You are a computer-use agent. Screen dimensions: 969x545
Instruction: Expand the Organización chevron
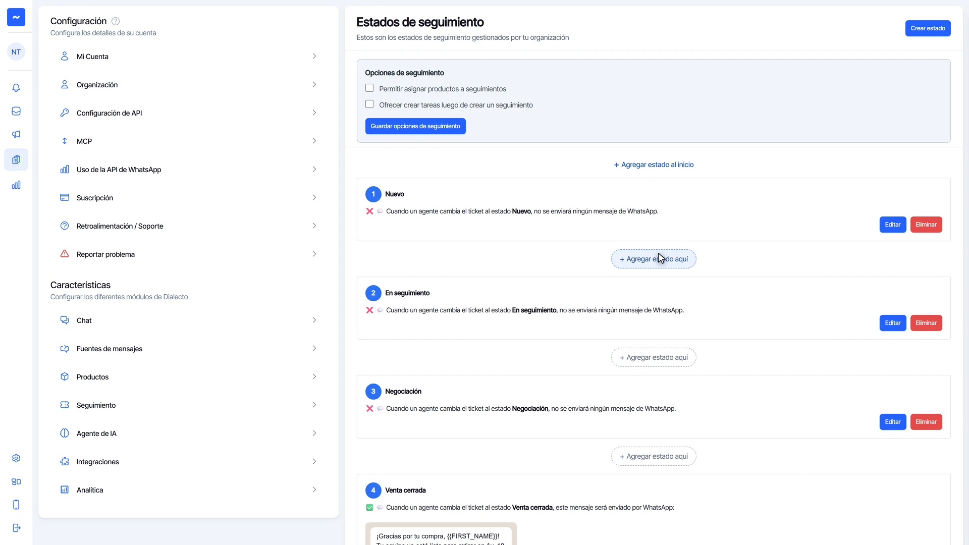(314, 84)
